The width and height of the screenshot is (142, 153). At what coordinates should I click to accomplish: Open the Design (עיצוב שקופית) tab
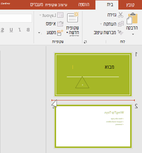pos(56,5)
